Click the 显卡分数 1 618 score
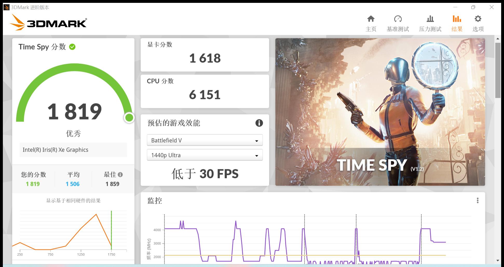Screen dimensions: 504x267 [205, 58]
